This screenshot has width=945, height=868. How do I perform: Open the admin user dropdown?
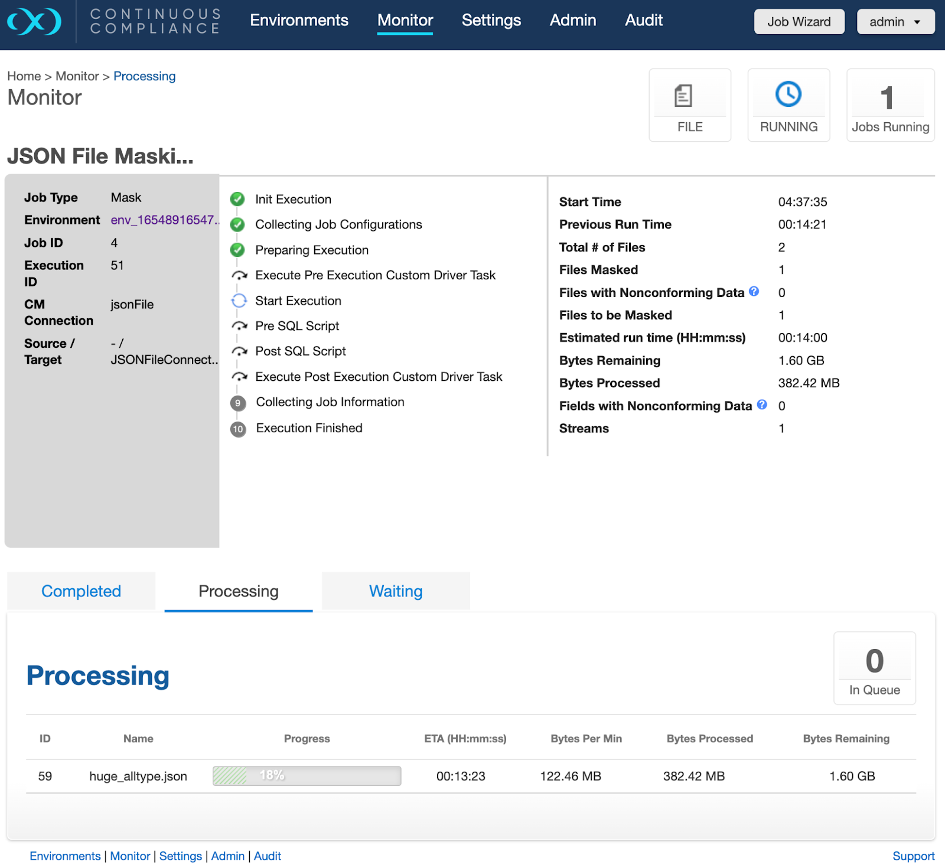(x=895, y=22)
